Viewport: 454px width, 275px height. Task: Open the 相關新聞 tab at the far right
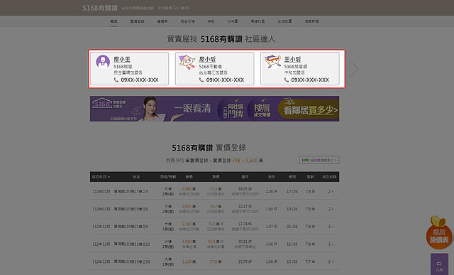(311, 21)
